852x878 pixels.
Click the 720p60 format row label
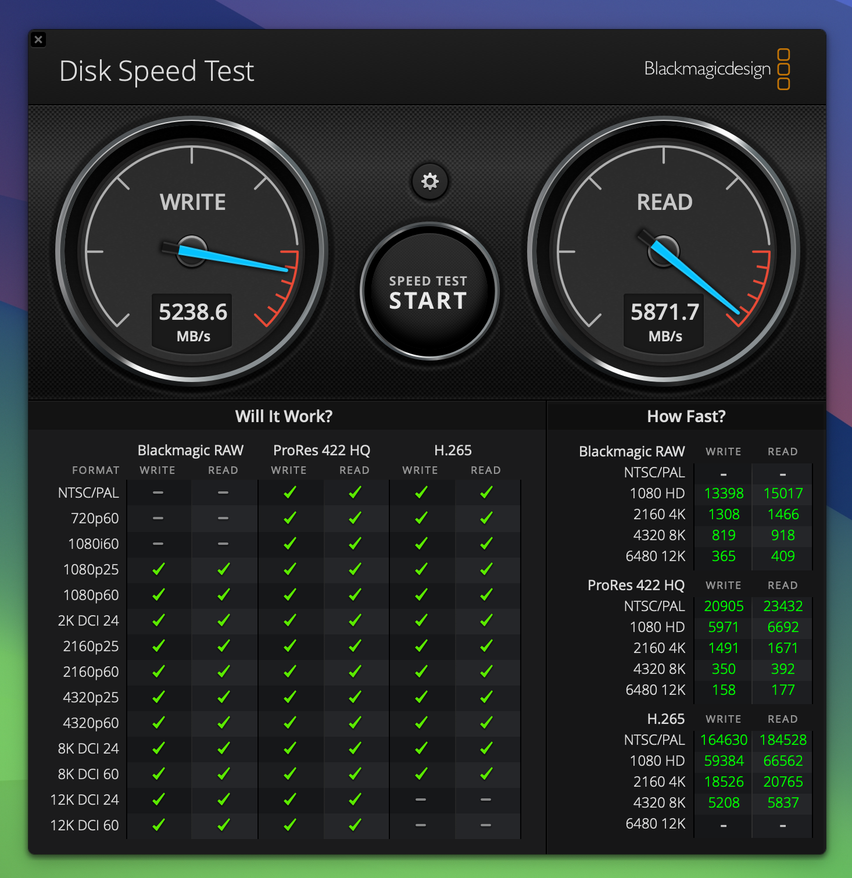pyautogui.click(x=95, y=518)
